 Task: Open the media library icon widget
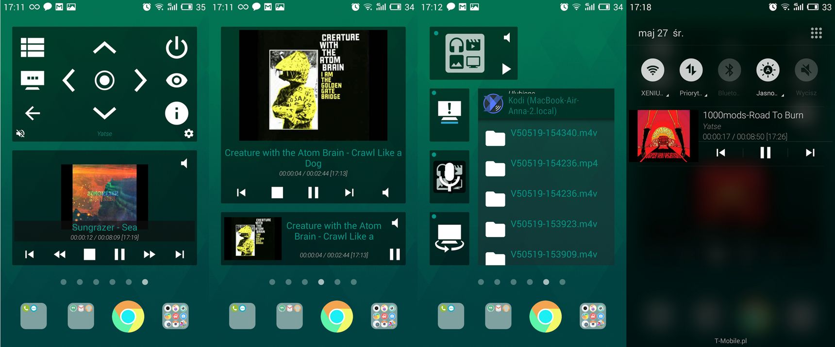coord(465,53)
